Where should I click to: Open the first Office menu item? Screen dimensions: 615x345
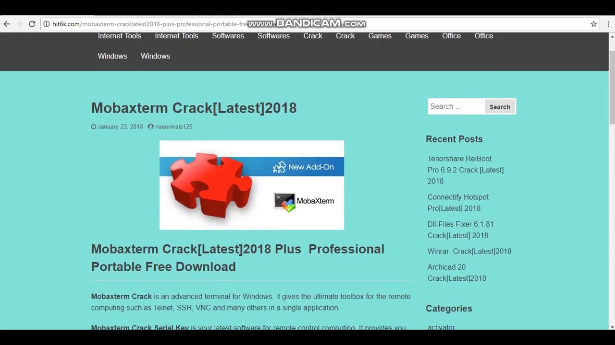pyautogui.click(x=451, y=36)
